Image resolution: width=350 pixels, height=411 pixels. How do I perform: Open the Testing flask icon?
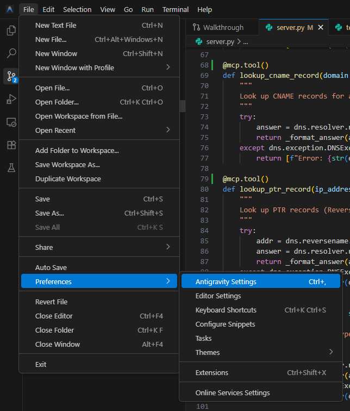coord(11,168)
